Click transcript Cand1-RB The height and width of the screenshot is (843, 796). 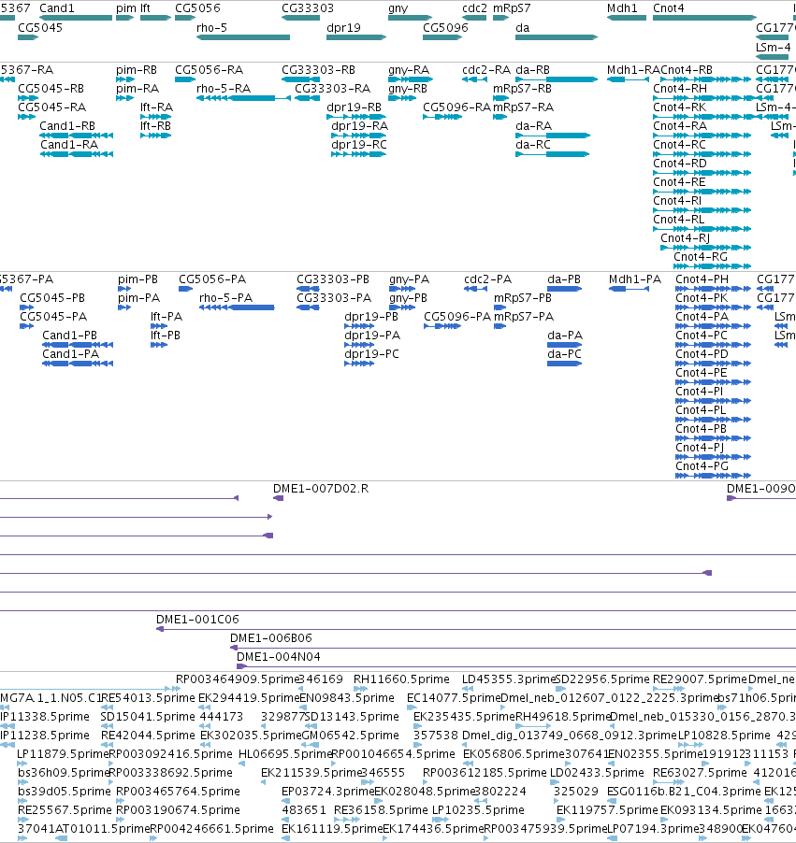coord(67,126)
